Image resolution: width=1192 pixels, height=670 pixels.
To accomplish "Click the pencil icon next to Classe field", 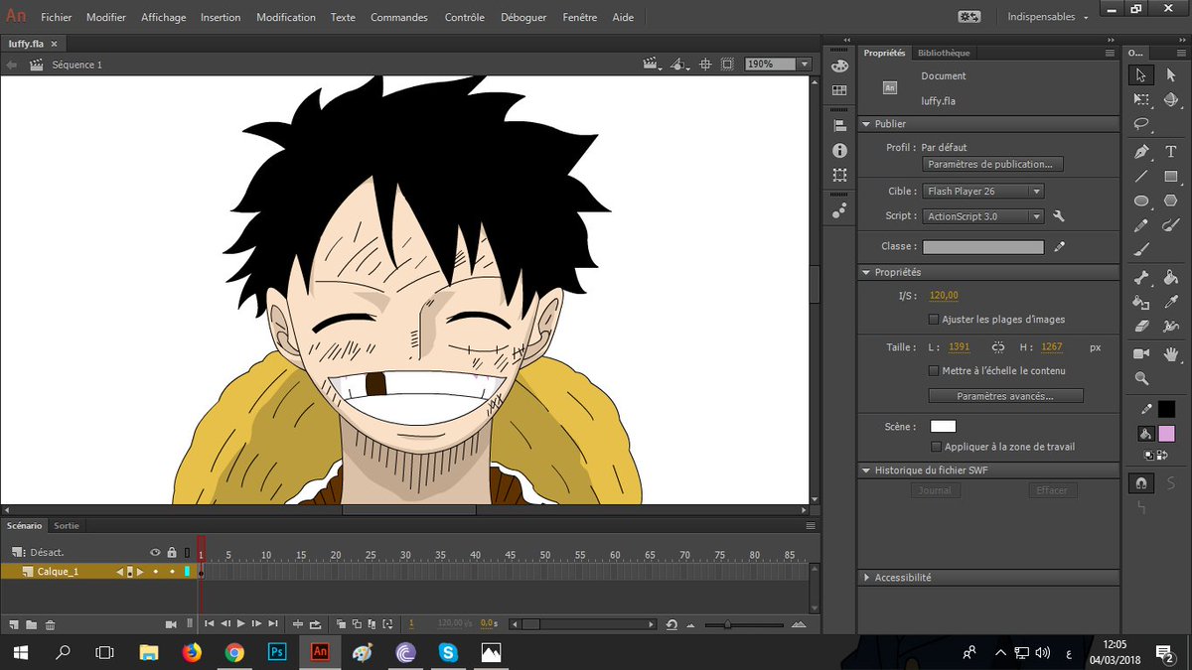I will coord(1059,246).
